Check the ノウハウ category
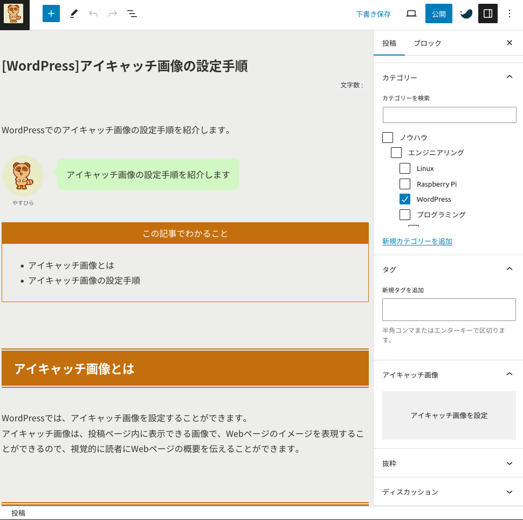This screenshot has height=520, width=523. 388,138
